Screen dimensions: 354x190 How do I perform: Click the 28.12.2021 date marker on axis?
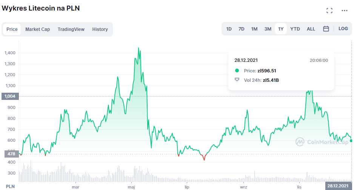338,186
